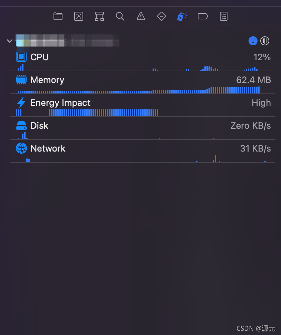This screenshot has height=335, width=281.
Task: Switch to the threads view control
Action: tap(265, 41)
